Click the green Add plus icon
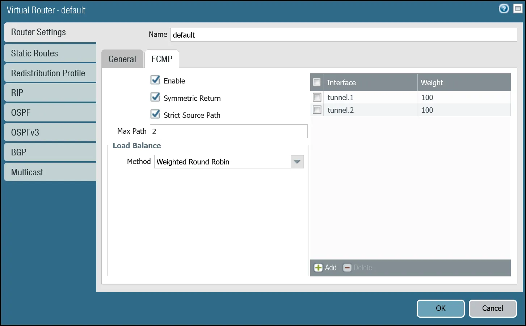526x326 pixels. [318, 268]
